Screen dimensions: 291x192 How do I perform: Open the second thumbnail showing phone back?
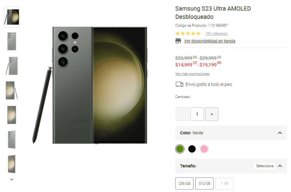12,41
